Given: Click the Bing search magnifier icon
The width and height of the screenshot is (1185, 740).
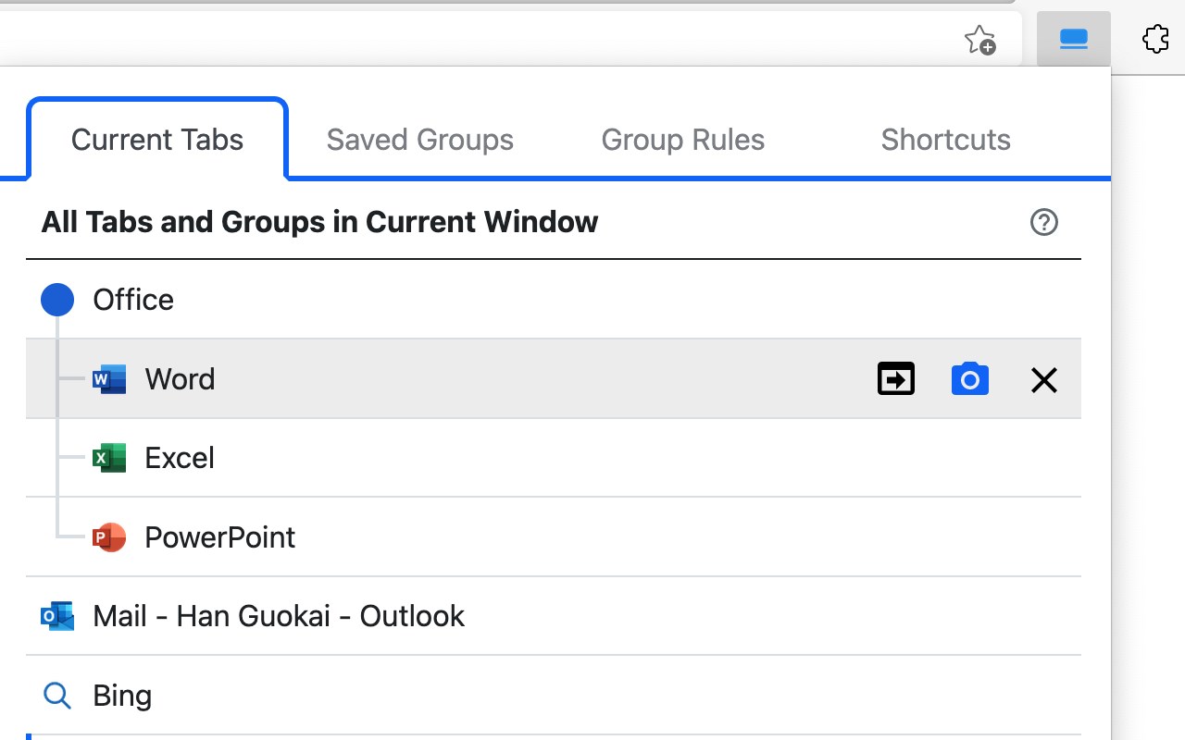Looking at the screenshot, I should (x=57, y=696).
